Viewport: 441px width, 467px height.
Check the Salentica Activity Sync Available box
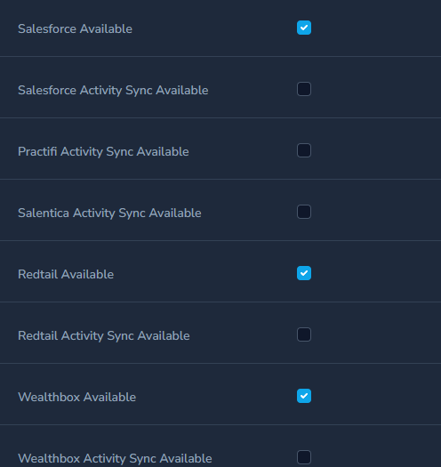[x=304, y=212]
